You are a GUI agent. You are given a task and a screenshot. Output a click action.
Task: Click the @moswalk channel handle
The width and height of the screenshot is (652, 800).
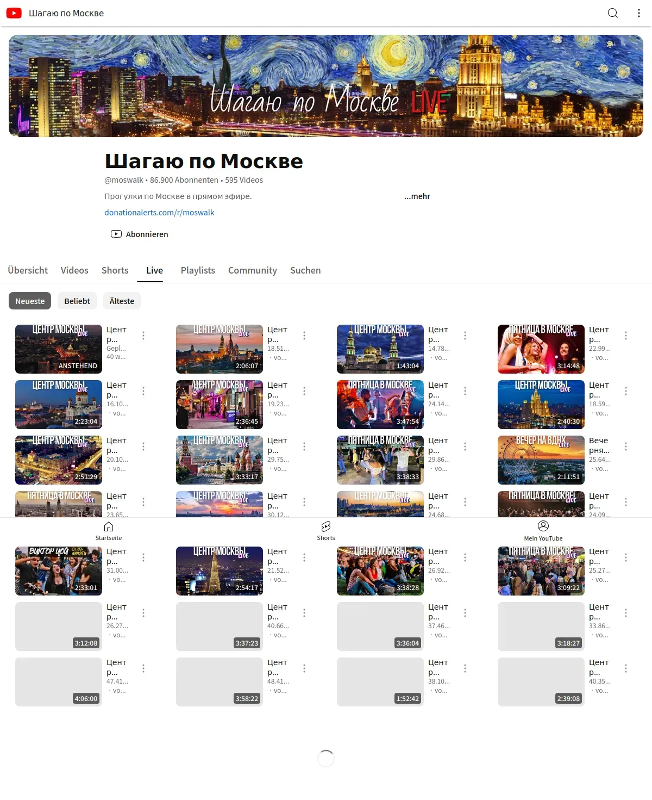pos(124,180)
